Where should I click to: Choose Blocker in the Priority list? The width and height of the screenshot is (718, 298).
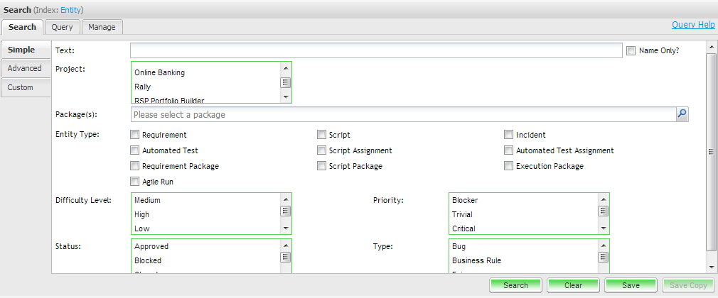[x=465, y=200]
